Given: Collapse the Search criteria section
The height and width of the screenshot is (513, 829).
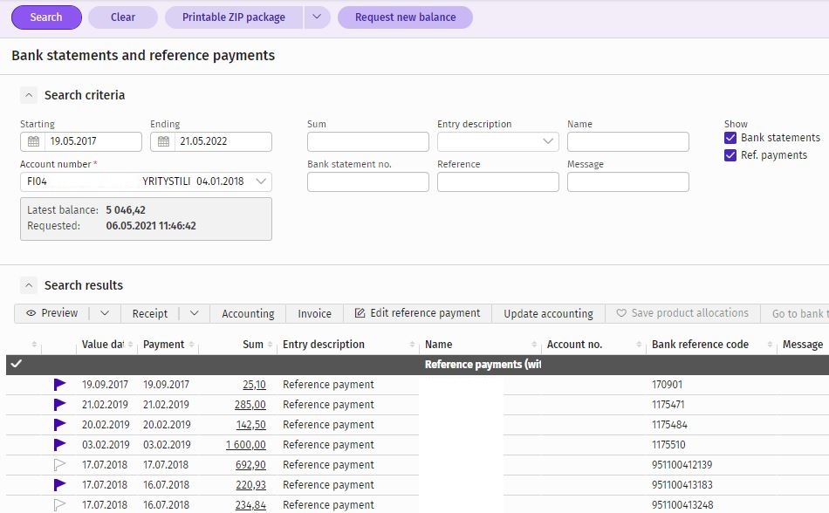Looking at the screenshot, I should [x=29, y=95].
